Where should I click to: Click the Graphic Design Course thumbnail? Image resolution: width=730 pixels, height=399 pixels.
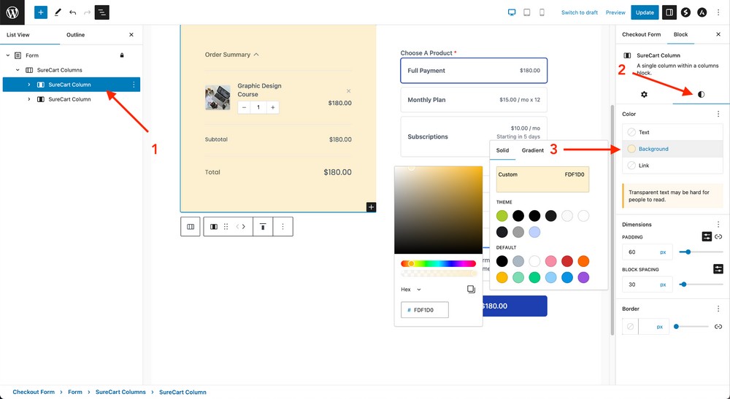[x=218, y=98]
